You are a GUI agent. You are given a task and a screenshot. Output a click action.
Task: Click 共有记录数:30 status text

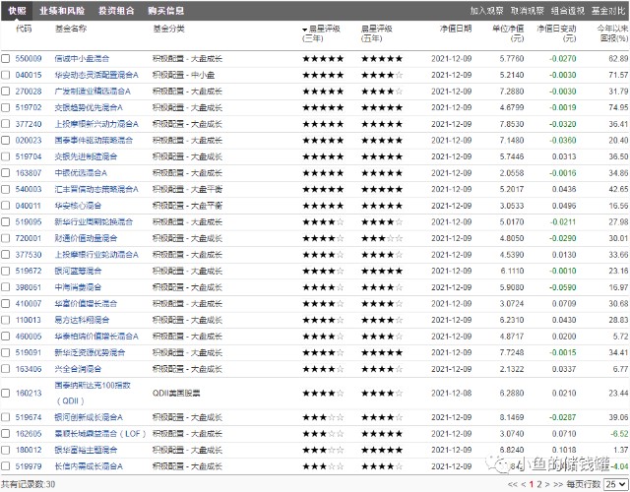[29, 484]
